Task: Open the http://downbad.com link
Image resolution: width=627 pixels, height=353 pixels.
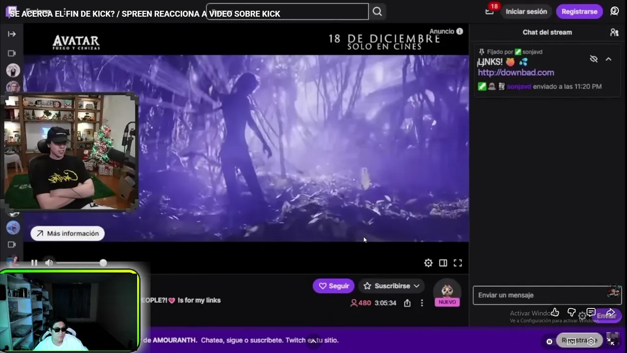Action: 516,73
